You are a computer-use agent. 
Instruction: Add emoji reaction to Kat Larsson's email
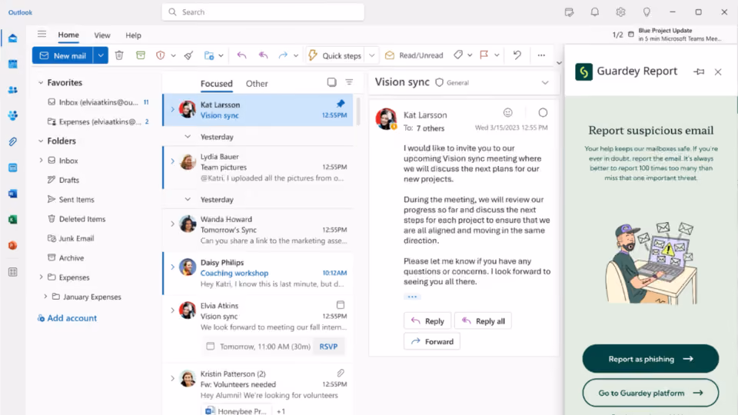pyautogui.click(x=508, y=112)
